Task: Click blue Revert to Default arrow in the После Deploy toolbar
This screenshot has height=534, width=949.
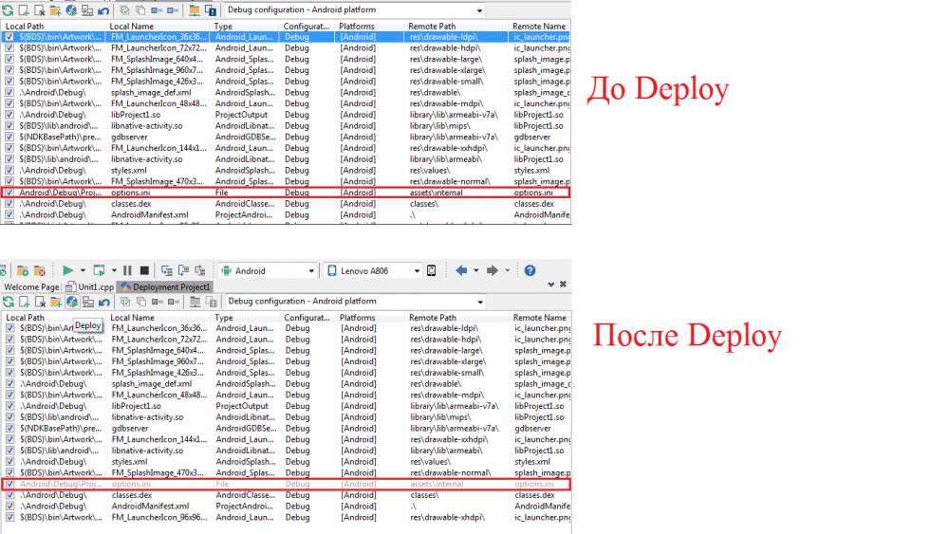Action: 104,302
